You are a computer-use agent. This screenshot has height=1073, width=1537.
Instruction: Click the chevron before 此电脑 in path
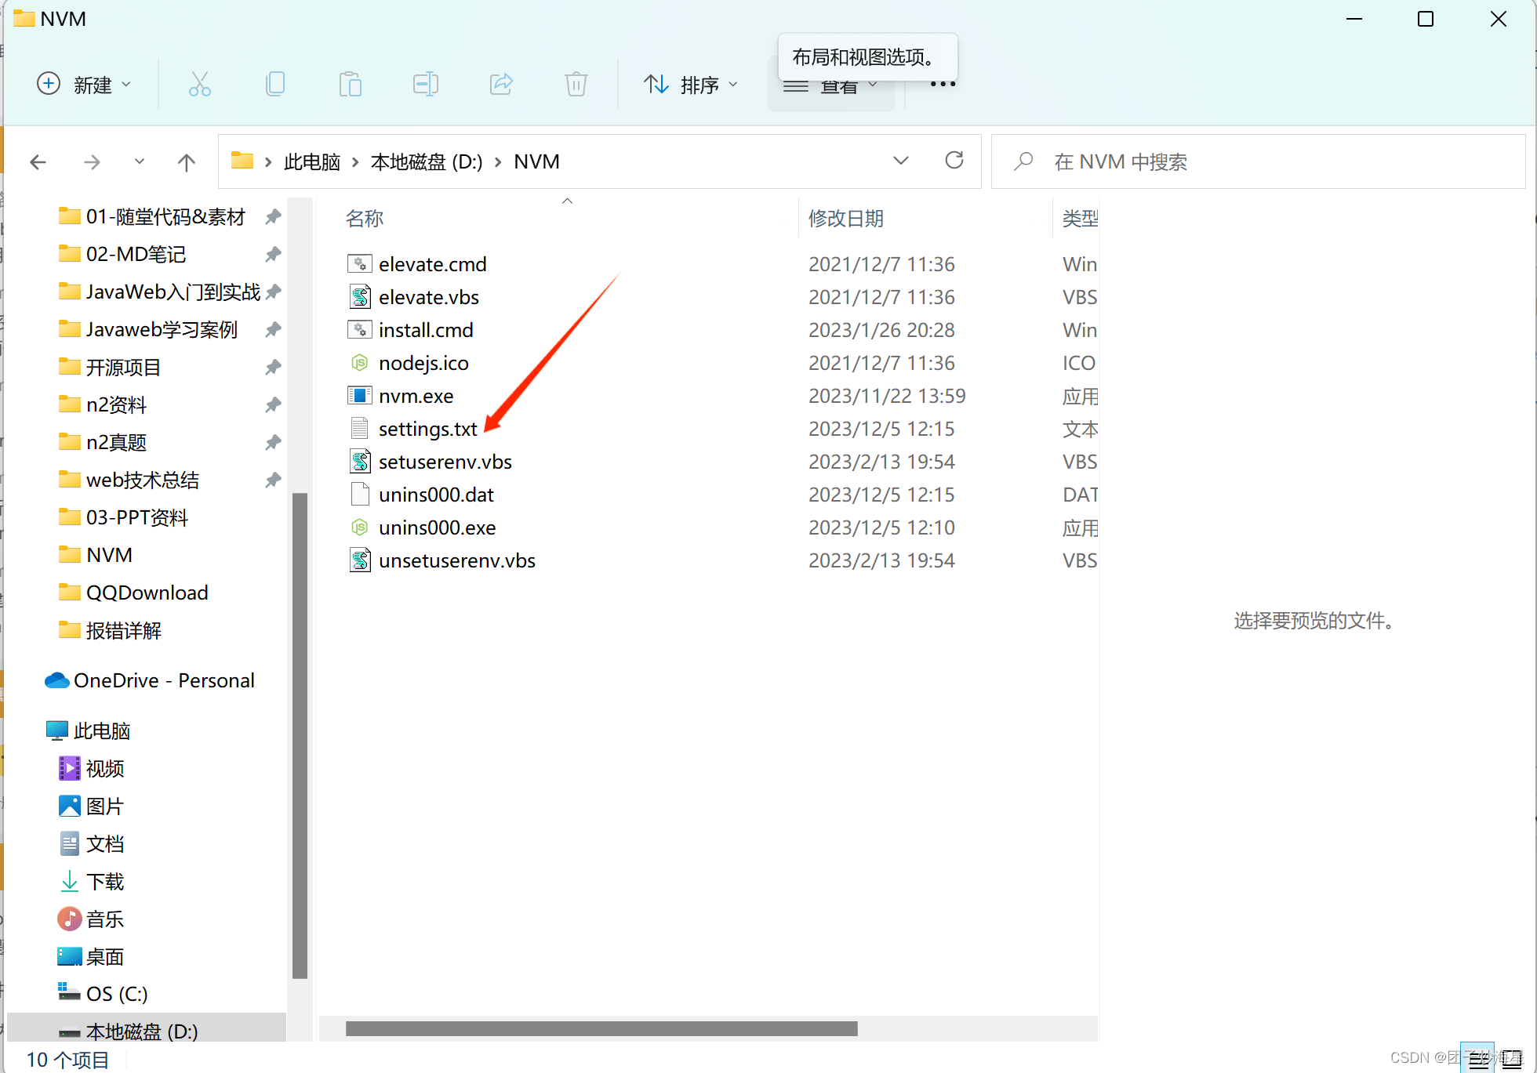point(267,162)
